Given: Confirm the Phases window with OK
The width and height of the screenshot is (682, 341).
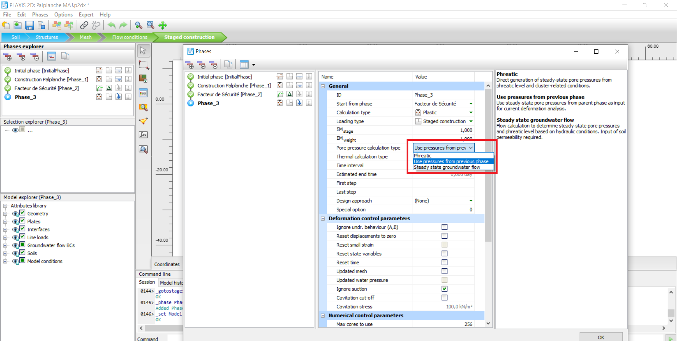Looking at the screenshot, I should coord(601,337).
